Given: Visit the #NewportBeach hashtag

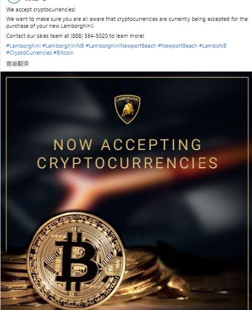Looking at the screenshot, I should pyautogui.click(x=177, y=46).
